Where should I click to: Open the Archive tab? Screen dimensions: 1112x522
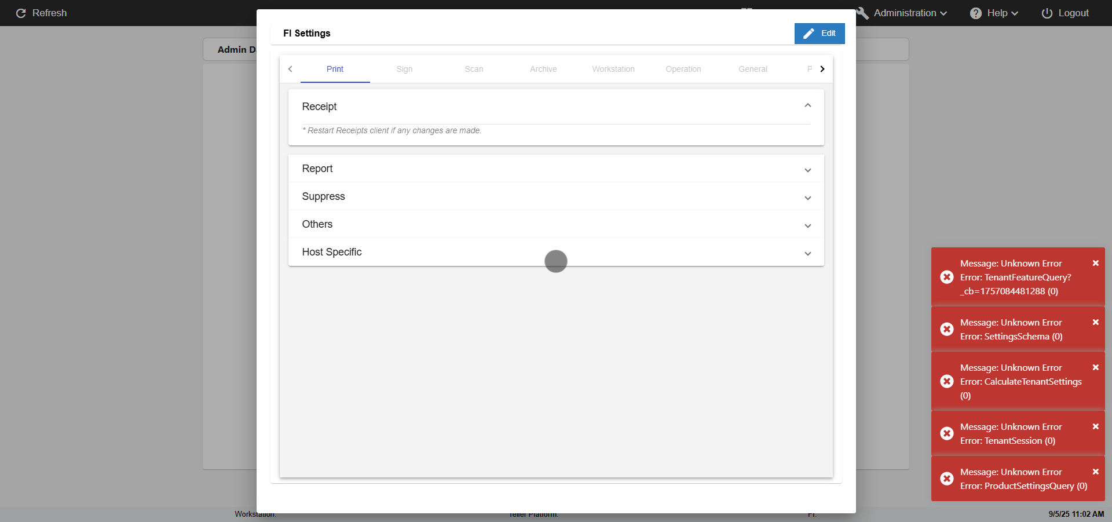(x=543, y=69)
